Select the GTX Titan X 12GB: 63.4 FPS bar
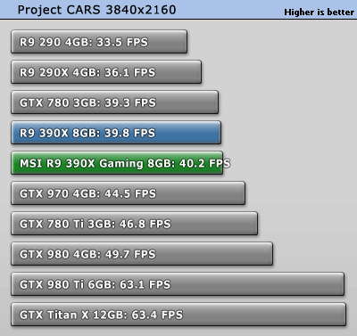 tap(178, 315)
